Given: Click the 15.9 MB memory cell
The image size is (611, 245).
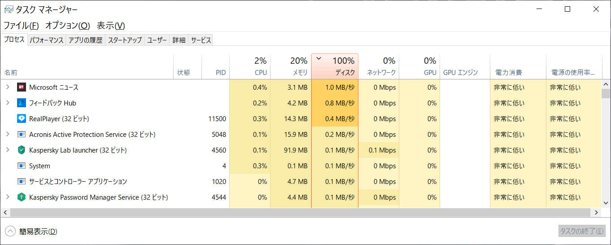Looking at the screenshot, I should click(291, 134).
